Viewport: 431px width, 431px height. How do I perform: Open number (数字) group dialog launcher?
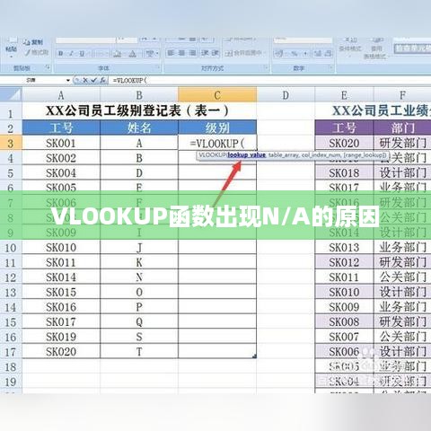(331, 68)
